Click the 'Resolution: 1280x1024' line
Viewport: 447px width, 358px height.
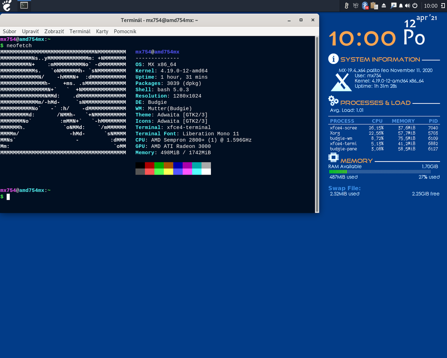coord(168,96)
